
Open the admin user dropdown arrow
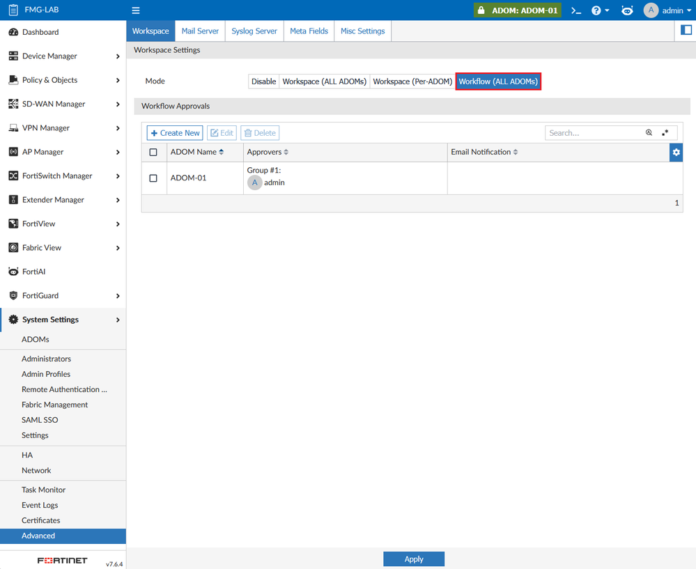[689, 10]
